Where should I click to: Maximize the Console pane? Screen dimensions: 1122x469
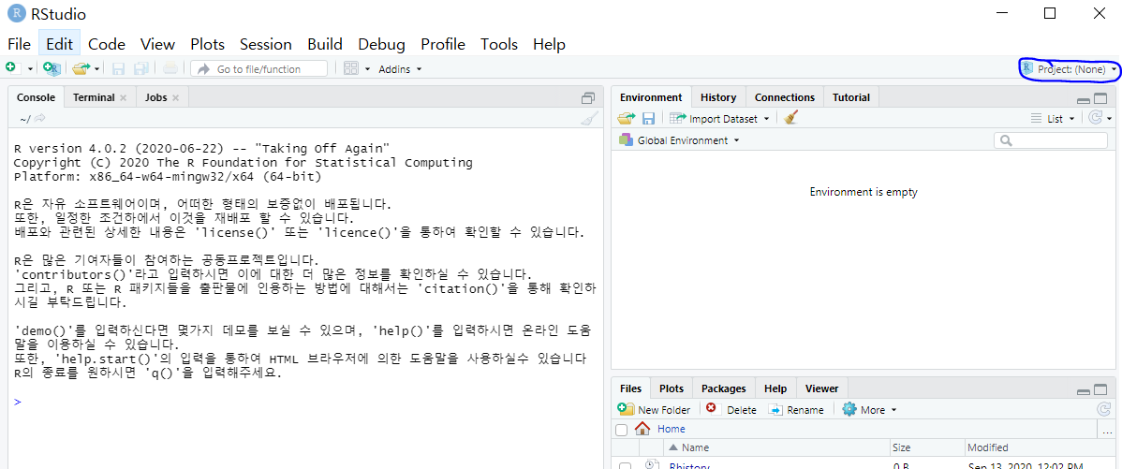pos(589,98)
